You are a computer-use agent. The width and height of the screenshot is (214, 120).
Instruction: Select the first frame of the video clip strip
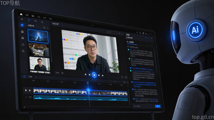click(36, 91)
